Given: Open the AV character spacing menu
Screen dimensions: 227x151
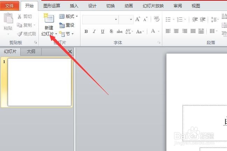Looking at the screenshot, I should coord(129,31).
